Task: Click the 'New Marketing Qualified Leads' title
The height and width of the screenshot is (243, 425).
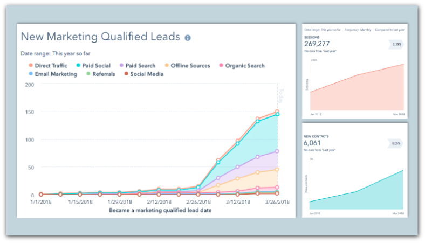Action: point(100,37)
